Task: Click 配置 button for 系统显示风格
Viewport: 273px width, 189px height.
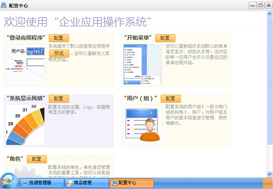Action: point(59,99)
